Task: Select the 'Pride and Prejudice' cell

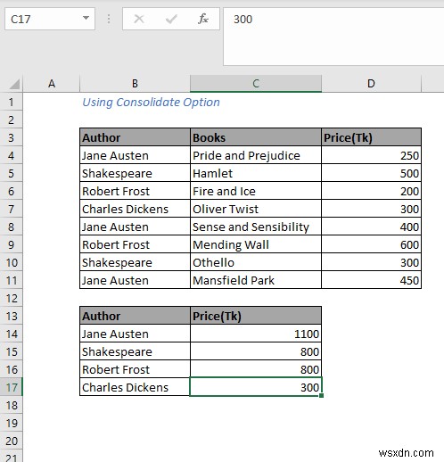Action: coord(256,155)
